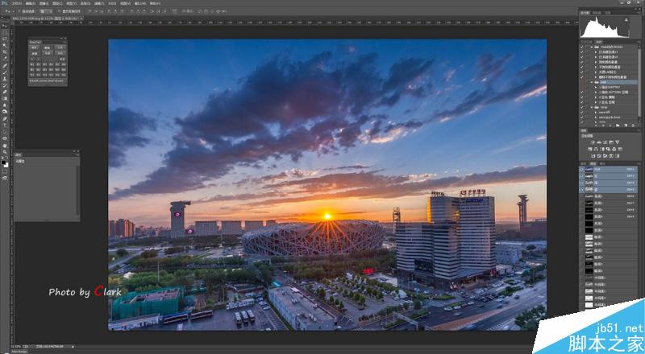This screenshot has height=354, width=645.
Task: Select the Pen tool
Action: [x=5, y=118]
